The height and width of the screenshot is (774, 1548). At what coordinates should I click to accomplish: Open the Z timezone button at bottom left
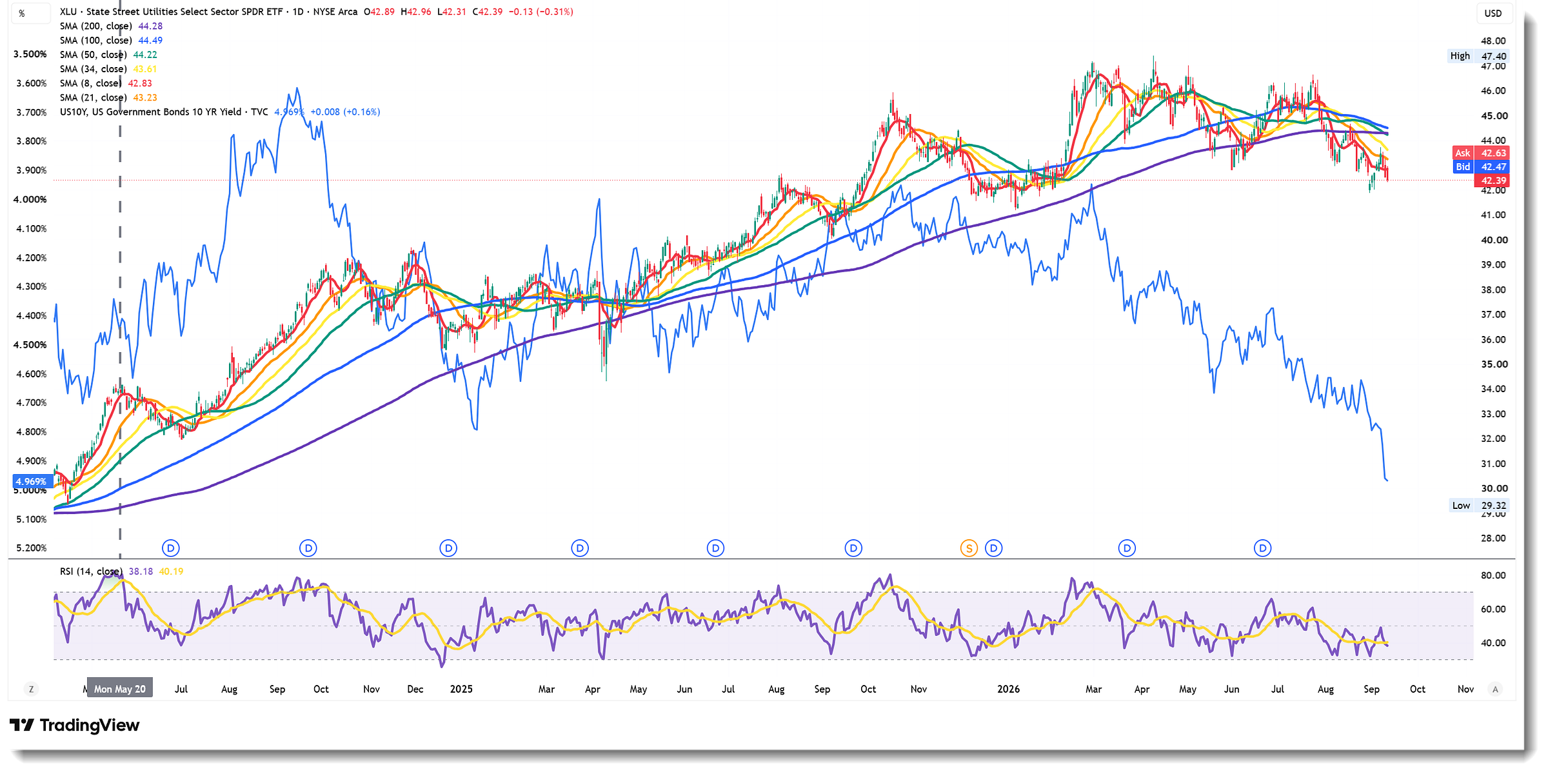coord(31,689)
